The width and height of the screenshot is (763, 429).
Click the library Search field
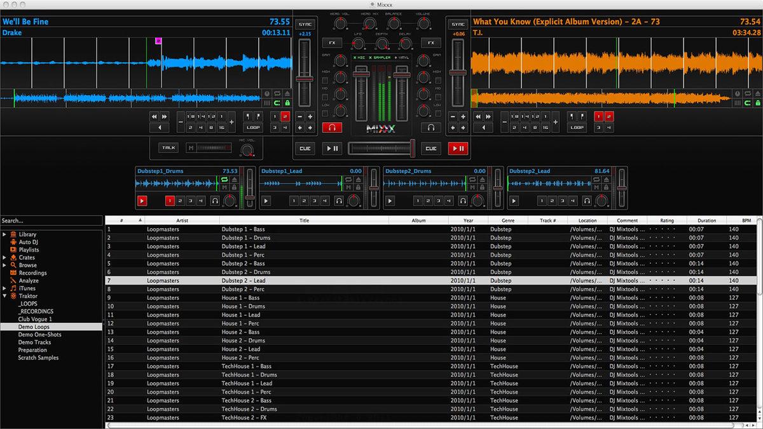(x=51, y=221)
